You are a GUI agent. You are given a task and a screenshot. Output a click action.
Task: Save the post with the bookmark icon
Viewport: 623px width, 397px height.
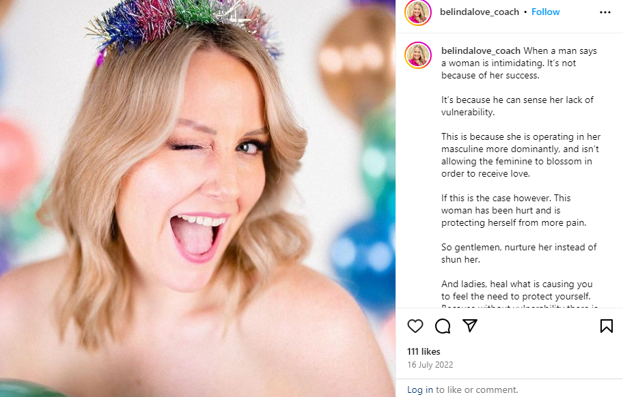(x=606, y=326)
